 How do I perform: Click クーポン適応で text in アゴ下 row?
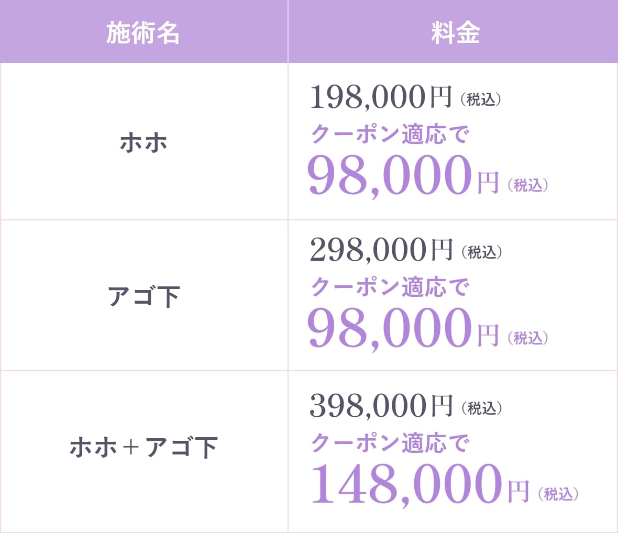point(390,287)
